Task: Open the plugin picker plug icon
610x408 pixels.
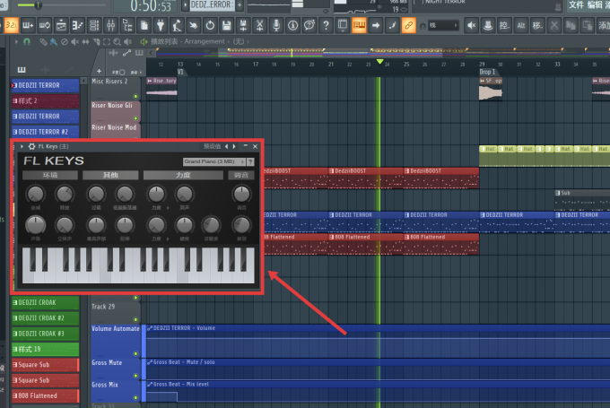Action: click(x=161, y=26)
